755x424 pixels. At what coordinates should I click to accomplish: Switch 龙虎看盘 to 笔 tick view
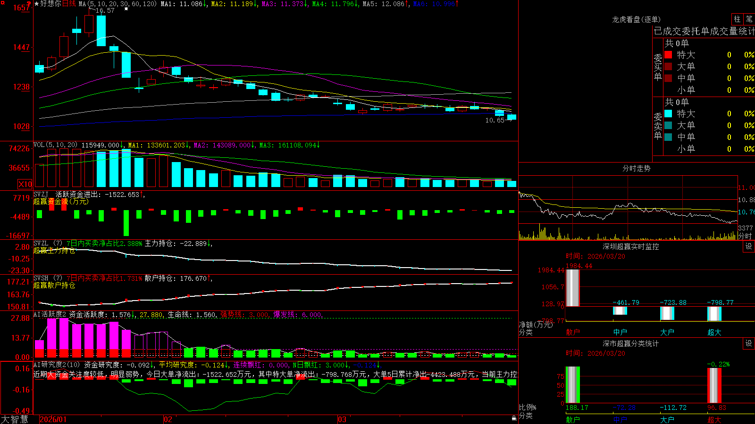[x=749, y=19]
